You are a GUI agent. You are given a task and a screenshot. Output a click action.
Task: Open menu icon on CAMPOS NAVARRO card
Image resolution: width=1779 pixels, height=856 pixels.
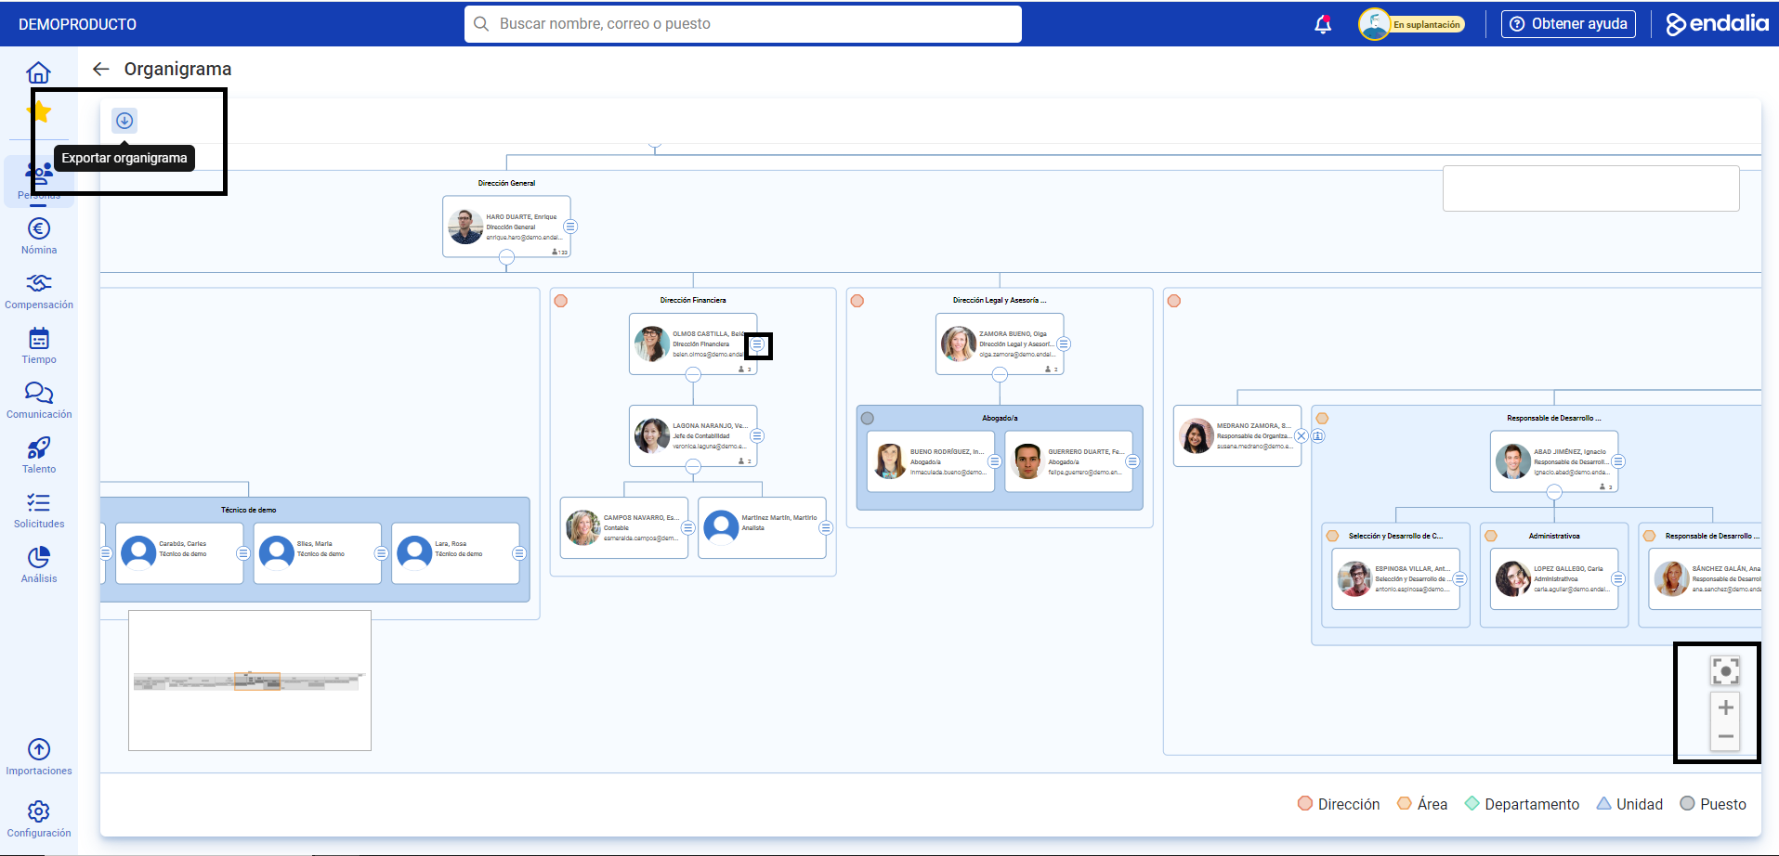pyautogui.click(x=687, y=527)
